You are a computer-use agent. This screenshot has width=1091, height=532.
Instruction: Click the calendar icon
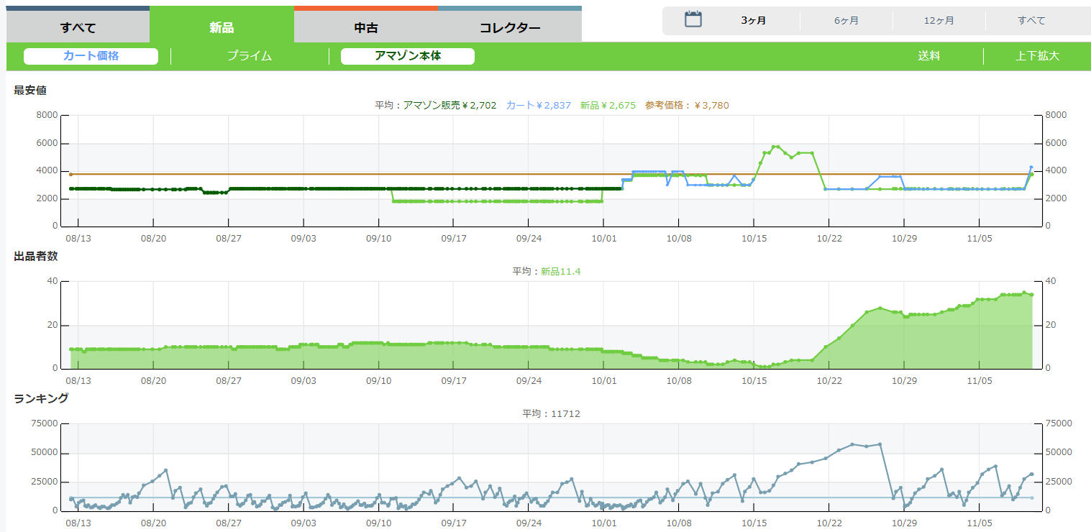pyautogui.click(x=693, y=19)
